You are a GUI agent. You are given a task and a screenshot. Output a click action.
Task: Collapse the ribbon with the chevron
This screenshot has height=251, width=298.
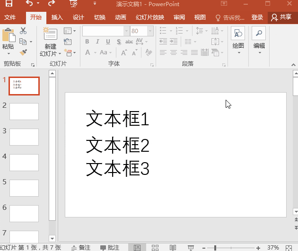pyautogui.click(x=293, y=65)
